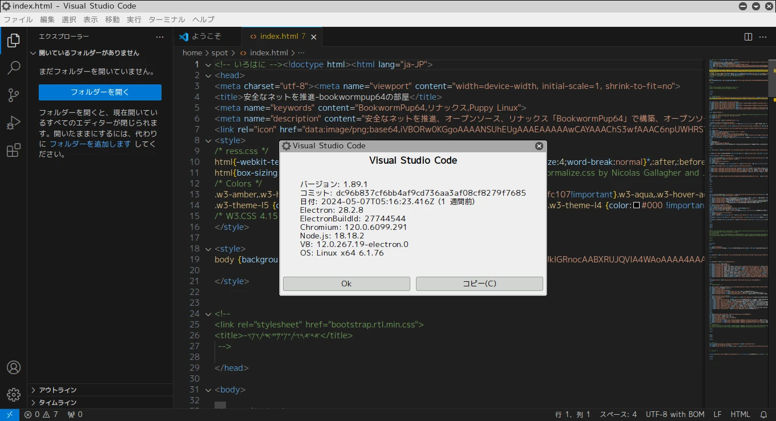
Task: Open the Manage settings gear icon
Action: 13,394
